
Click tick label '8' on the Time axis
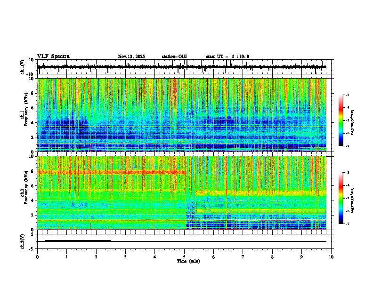pyautogui.click(x=272, y=257)
